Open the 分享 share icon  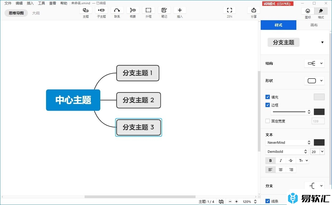[x=254, y=10]
